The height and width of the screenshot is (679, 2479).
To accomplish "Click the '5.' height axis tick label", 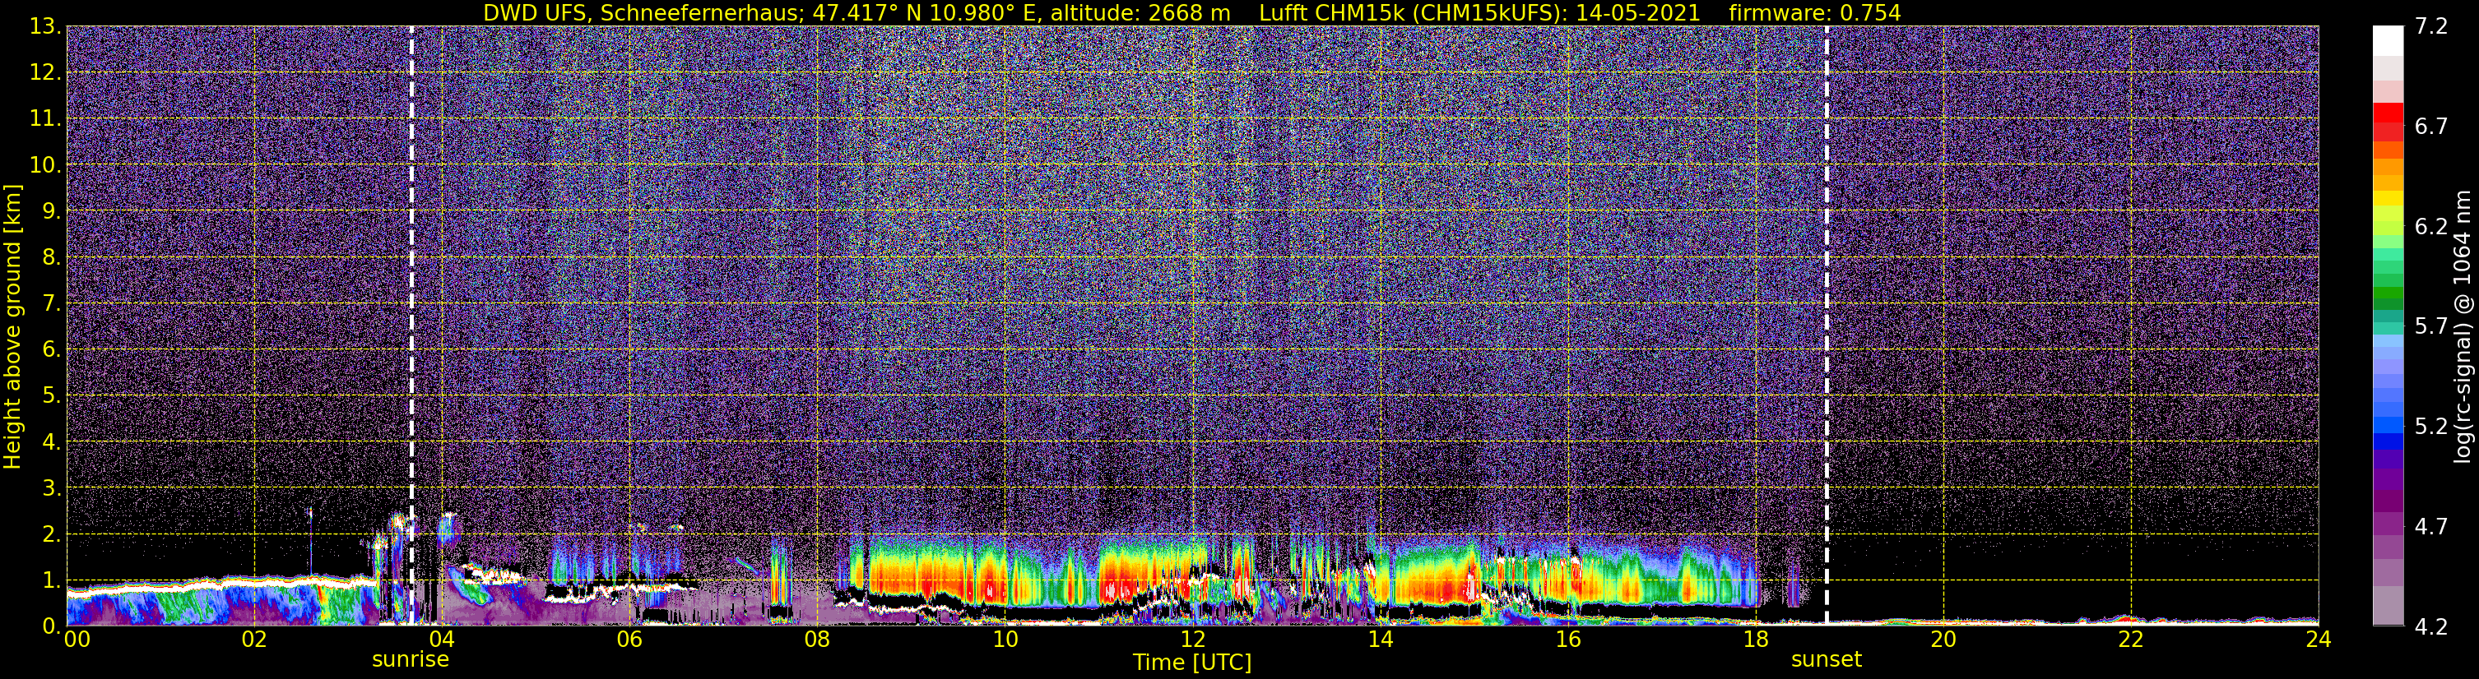I will (52, 396).
